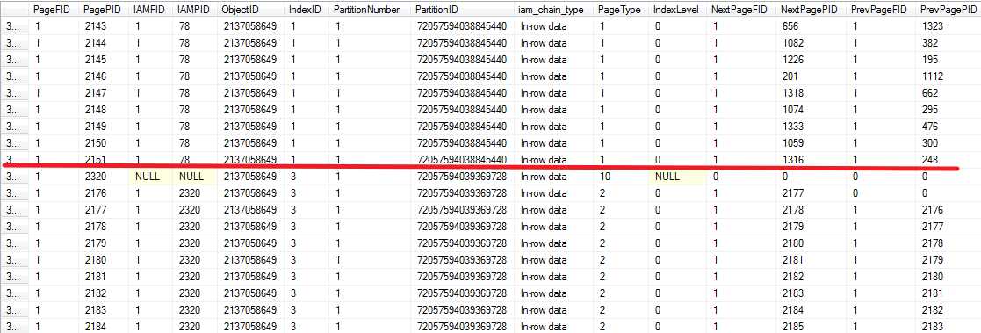Click the 2320 value in PagePID column
Screen dimensions: 981x333
[104, 177]
